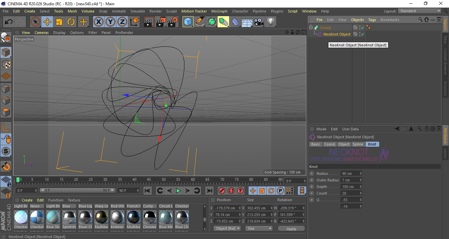
Task: Click Render to Picture Viewer icon
Action: point(161,22)
